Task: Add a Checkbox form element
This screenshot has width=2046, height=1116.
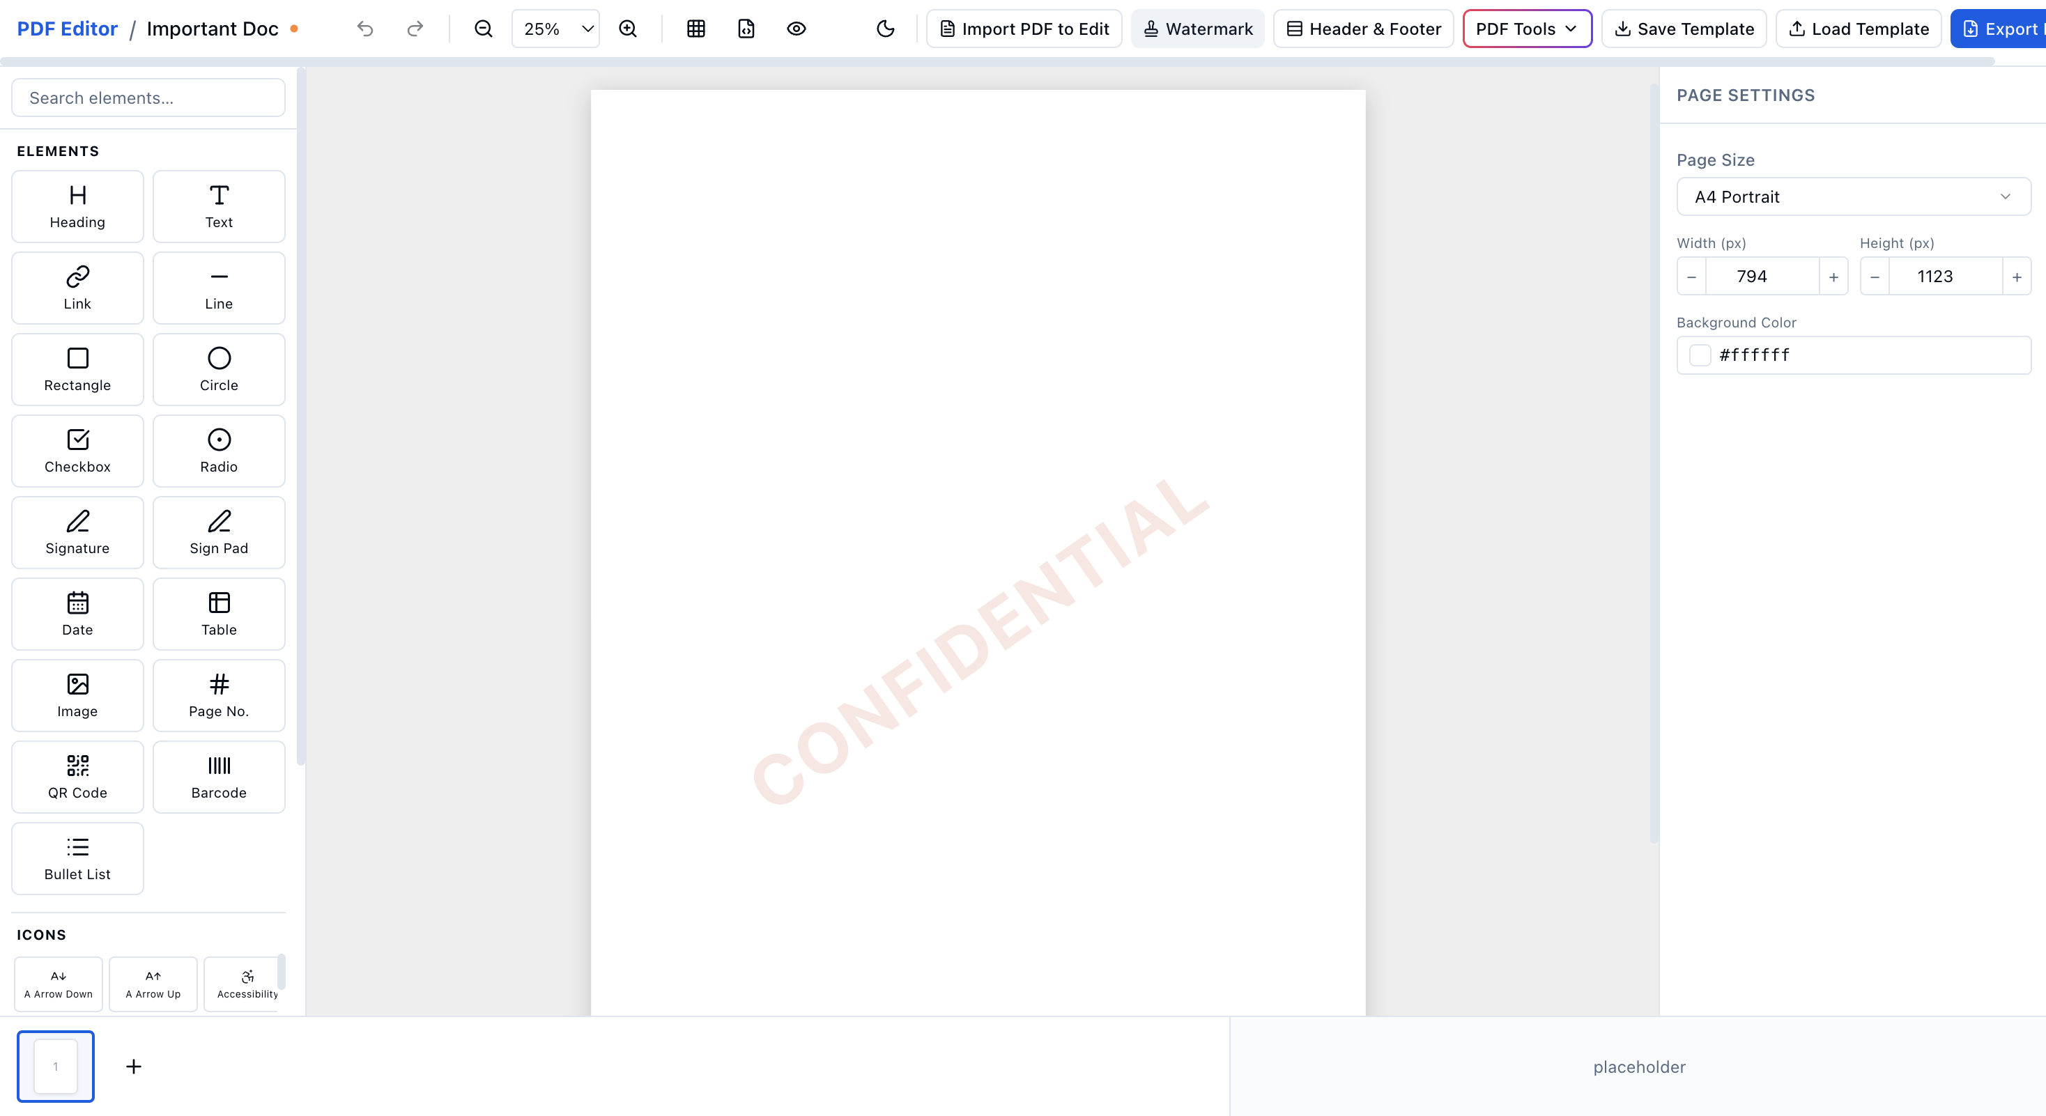Action: (x=77, y=451)
